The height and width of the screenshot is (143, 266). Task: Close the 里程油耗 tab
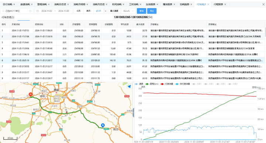pyautogui.click(x=49, y=4)
